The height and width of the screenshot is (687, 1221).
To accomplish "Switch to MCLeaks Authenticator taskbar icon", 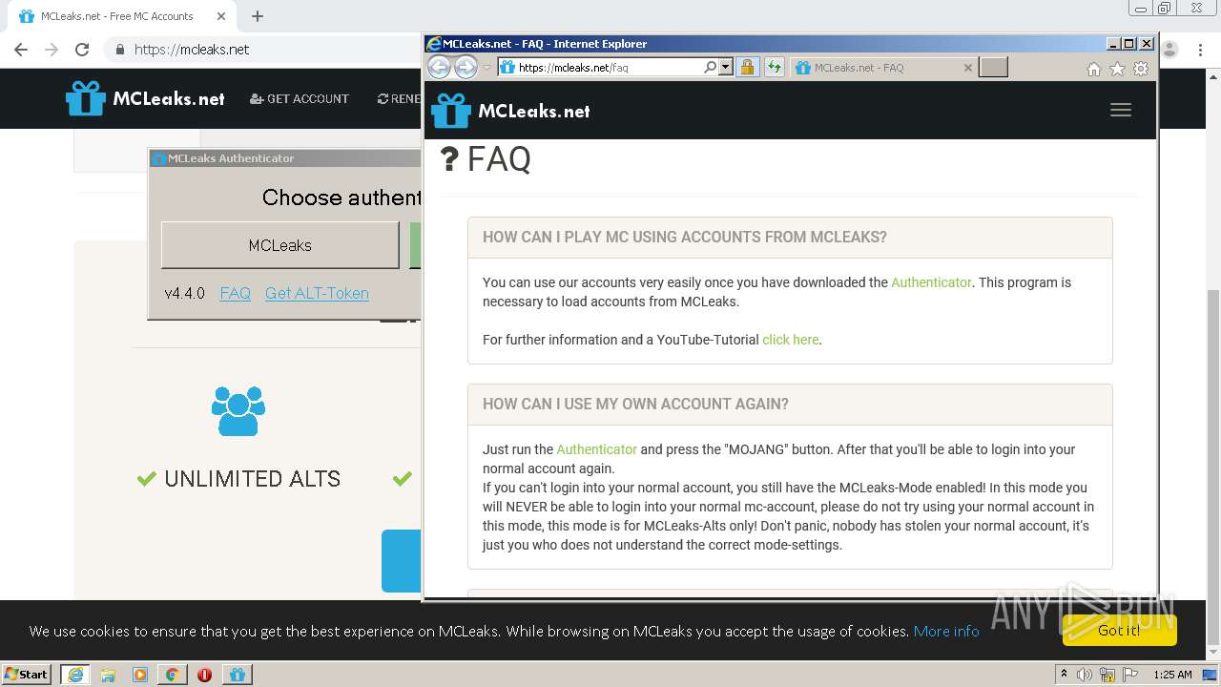I will tap(238, 675).
